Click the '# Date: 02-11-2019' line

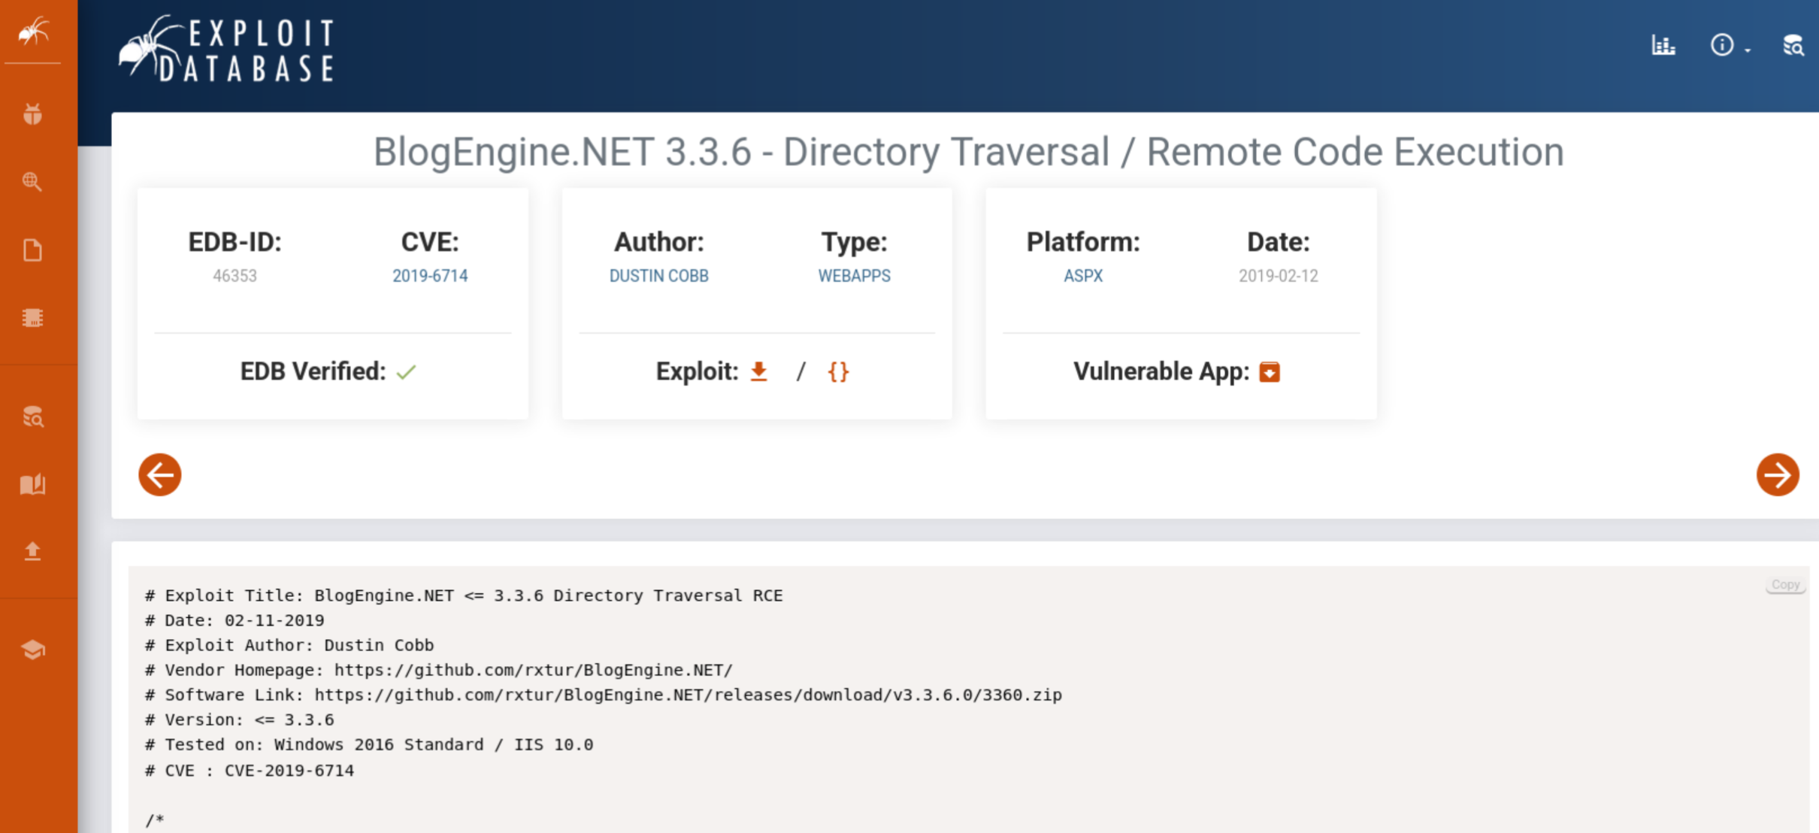pyautogui.click(x=235, y=620)
